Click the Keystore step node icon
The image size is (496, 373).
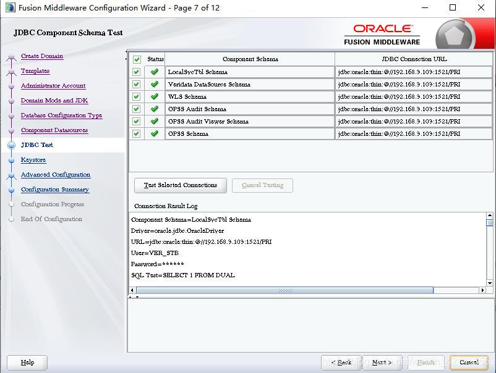click(x=11, y=160)
